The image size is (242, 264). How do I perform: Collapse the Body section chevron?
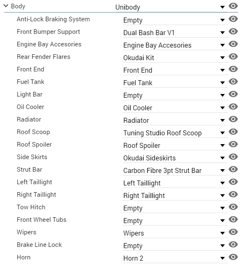(6, 6)
